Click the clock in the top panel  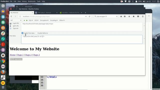(x=154, y=1)
